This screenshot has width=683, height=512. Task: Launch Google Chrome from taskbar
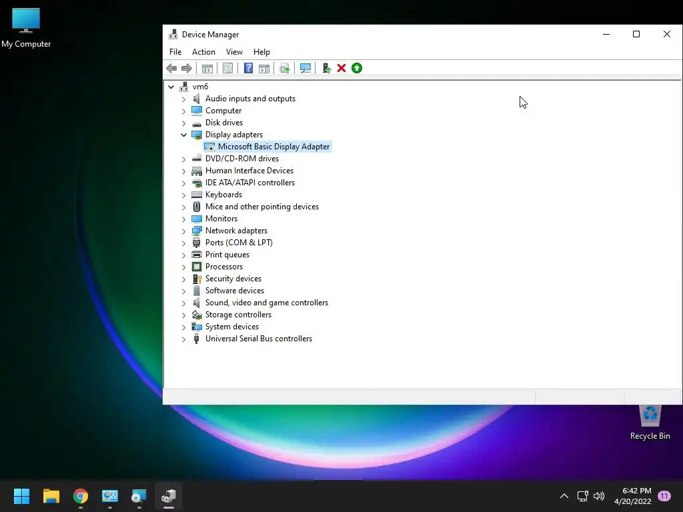click(81, 496)
